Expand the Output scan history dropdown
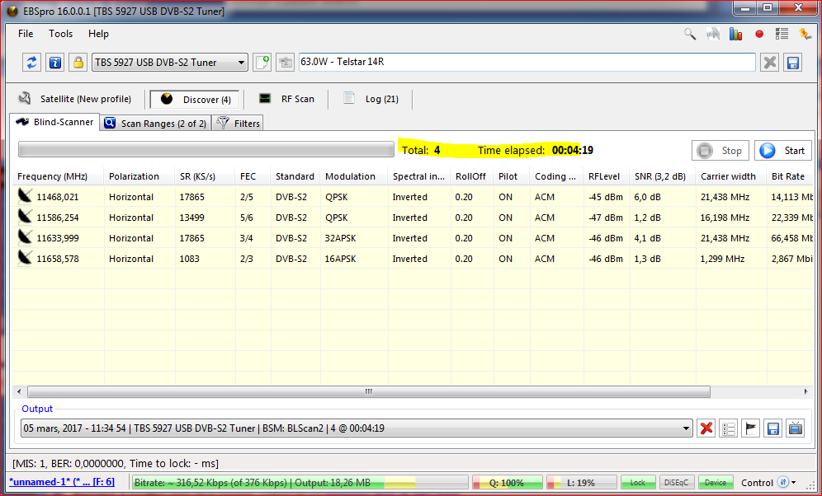Image resolution: width=822 pixels, height=496 pixels. pyautogui.click(x=686, y=428)
